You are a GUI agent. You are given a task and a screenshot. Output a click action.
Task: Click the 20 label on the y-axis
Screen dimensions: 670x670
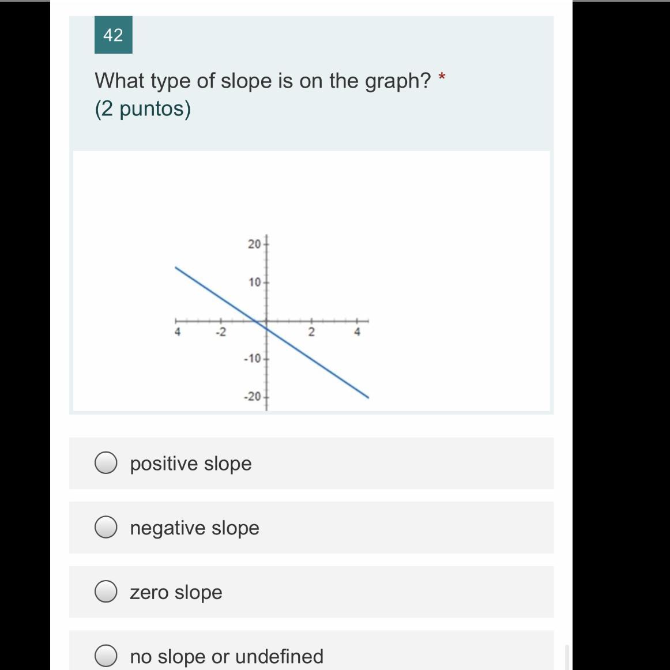(254, 244)
